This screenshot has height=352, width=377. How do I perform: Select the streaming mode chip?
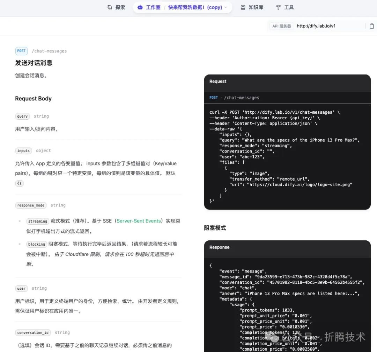[37, 221]
